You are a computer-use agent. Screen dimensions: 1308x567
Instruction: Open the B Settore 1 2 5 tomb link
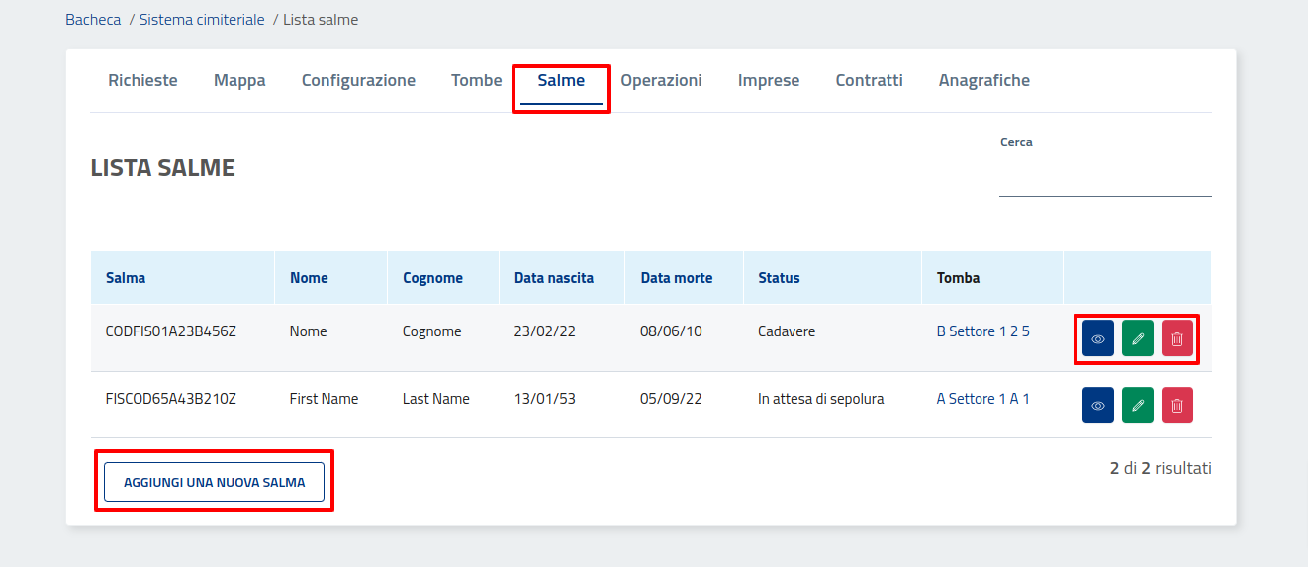982,331
